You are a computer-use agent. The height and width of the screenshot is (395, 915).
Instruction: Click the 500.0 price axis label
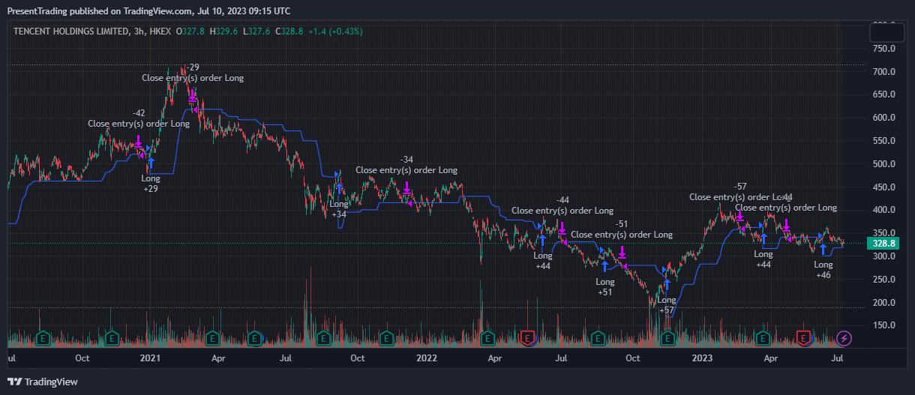coord(883,164)
